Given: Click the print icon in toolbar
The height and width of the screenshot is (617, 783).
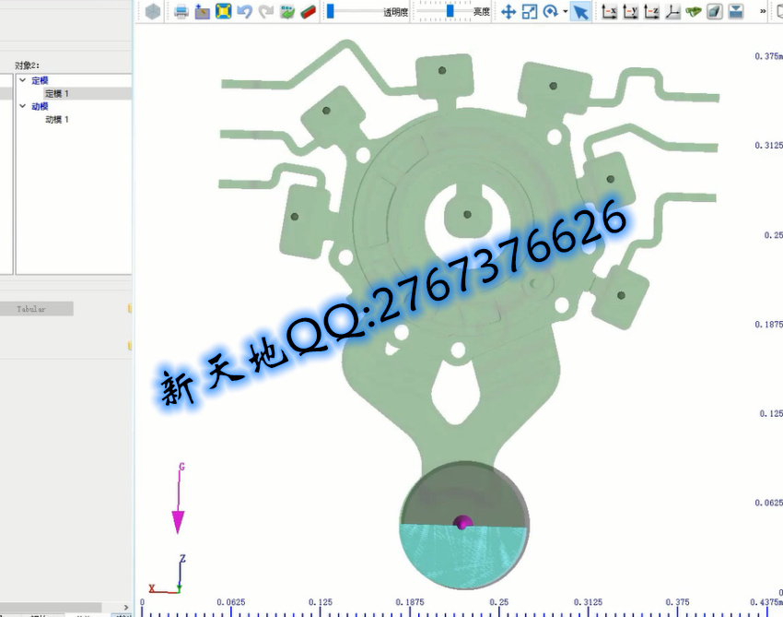Looking at the screenshot, I should [181, 12].
